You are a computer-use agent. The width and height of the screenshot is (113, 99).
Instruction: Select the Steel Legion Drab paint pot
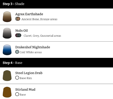point(7,76)
